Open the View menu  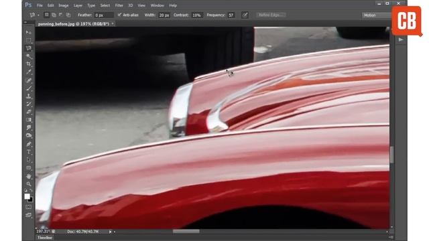coord(141,5)
